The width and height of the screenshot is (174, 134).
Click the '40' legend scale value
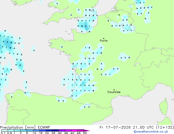72,133
